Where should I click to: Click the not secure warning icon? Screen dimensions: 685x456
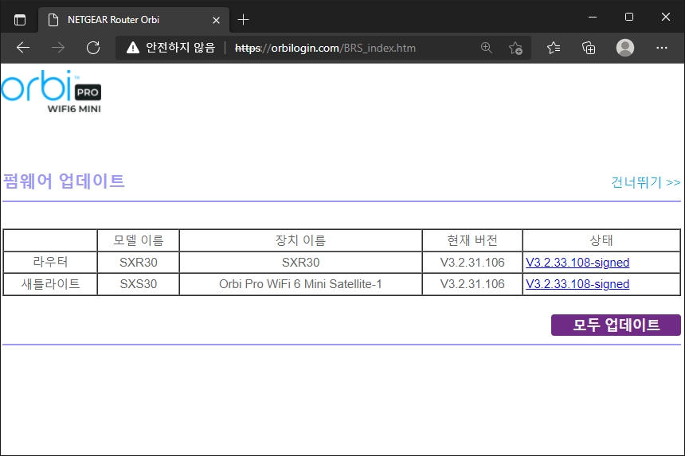(x=133, y=48)
